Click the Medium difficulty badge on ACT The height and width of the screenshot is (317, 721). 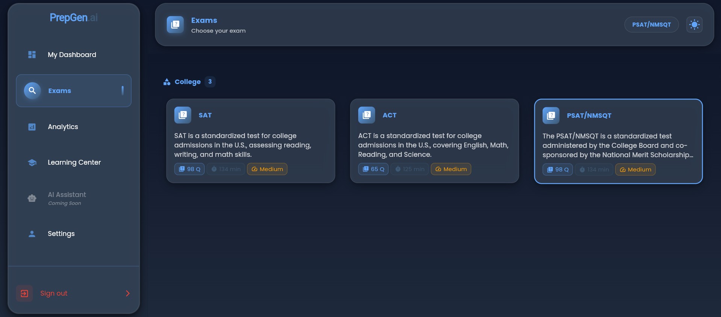point(451,169)
